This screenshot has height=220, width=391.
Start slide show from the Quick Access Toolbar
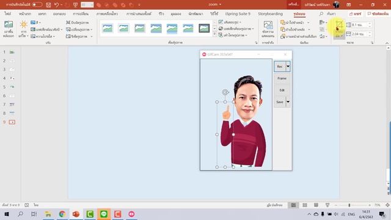tap(75, 5)
